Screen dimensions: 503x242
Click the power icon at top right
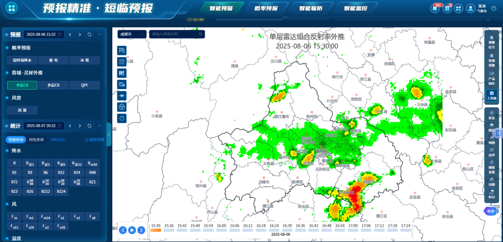pos(494,8)
